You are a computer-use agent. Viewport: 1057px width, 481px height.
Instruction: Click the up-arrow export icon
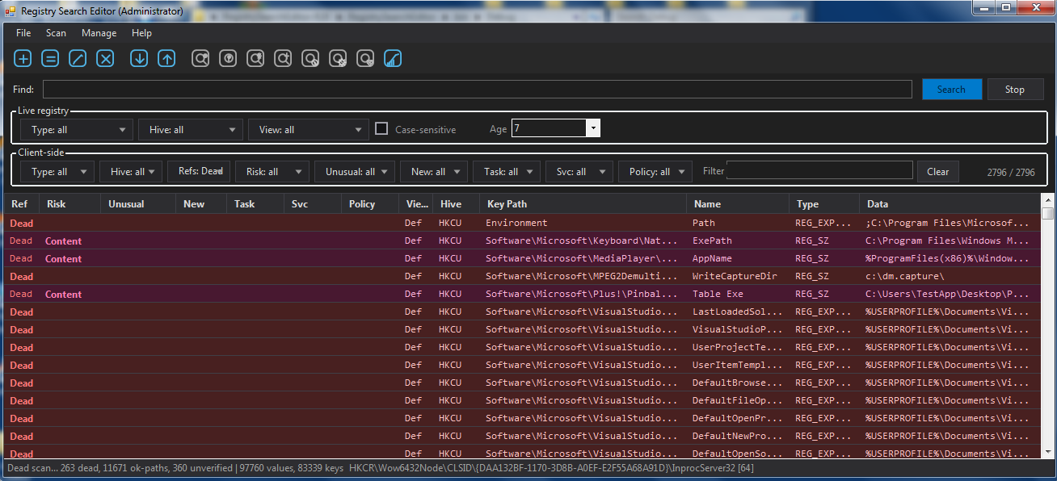tap(166, 58)
